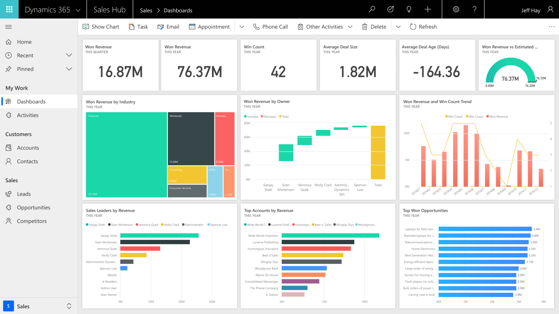Click the Dashboards breadcrumb item
Viewport: 559px width, 314px height.
point(178,10)
